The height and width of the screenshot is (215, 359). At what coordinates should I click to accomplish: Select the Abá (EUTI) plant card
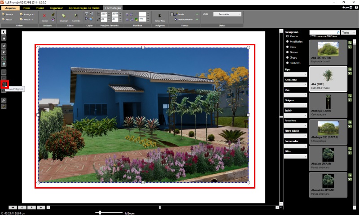pos(328,79)
